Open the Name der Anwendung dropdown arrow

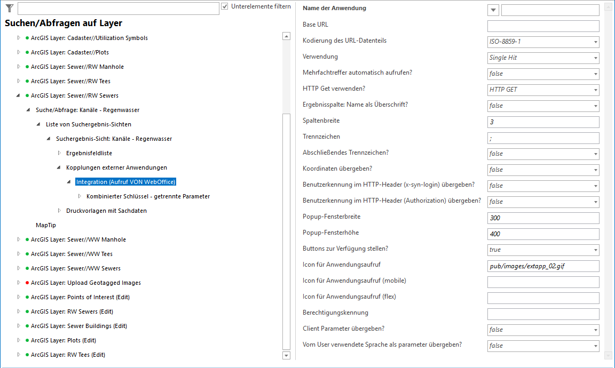point(492,10)
